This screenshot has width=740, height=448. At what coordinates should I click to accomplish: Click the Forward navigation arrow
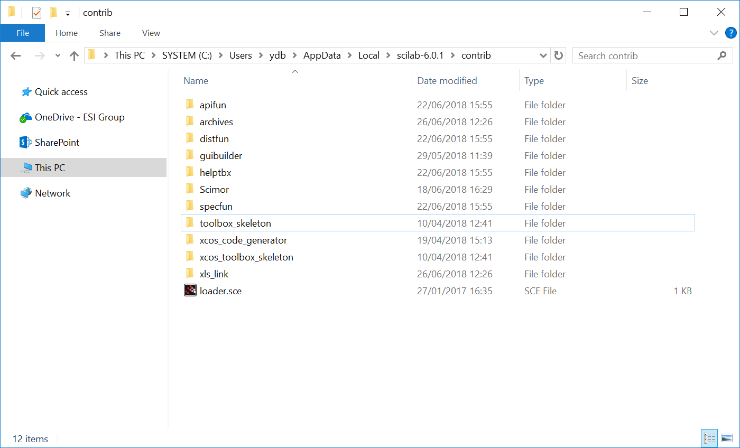pos(40,55)
